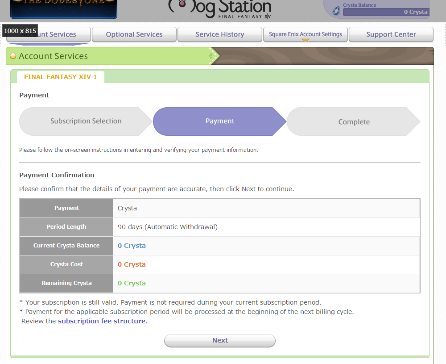Click the Subscription Selection step

click(86, 121)
